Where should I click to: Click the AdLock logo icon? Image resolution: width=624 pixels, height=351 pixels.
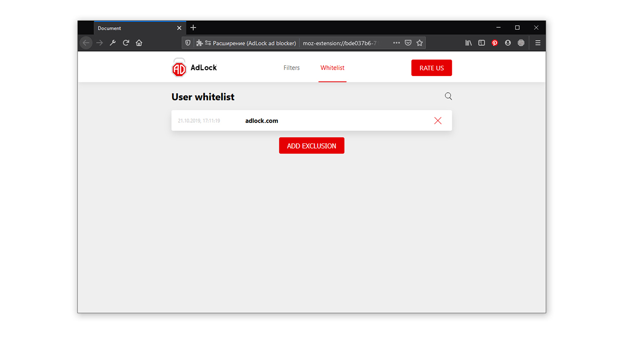[x=179, y=68]
